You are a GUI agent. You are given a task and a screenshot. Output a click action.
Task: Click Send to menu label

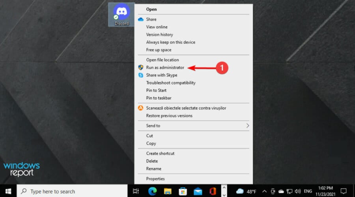(x=153, y=126)
